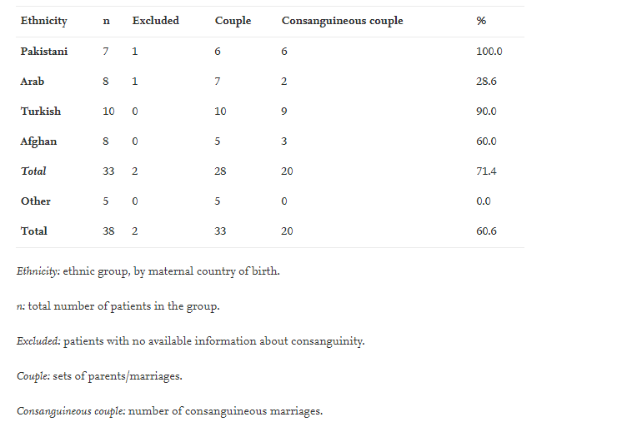Screen dimensions: 622x422
Task: Select the Pakistani row label
Action: [x=44, y=51]
